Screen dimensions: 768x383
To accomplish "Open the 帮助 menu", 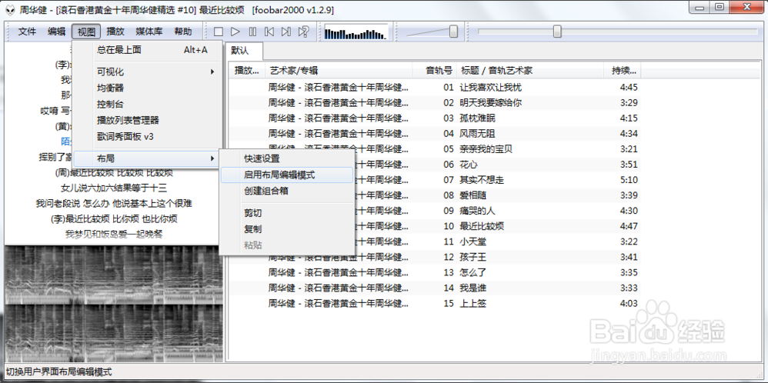I will click(182, 32).
